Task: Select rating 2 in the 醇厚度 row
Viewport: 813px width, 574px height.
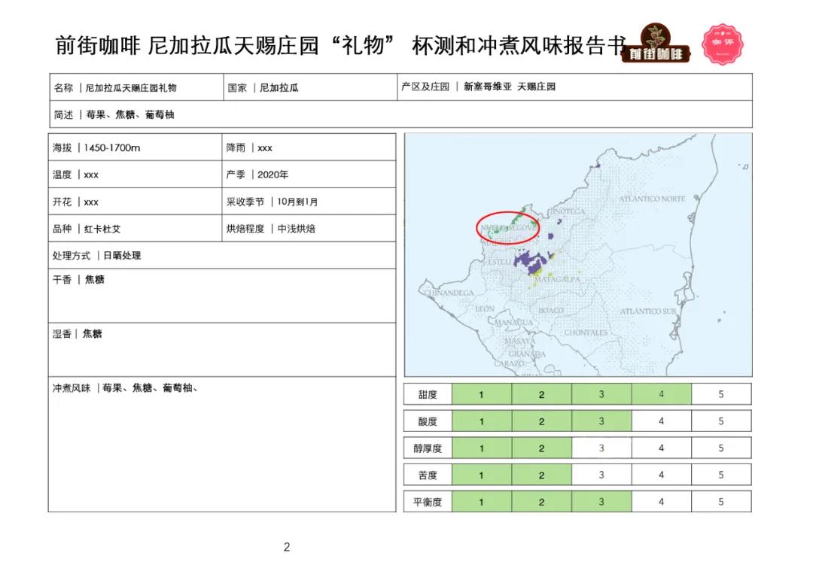Action: (541, 448)
